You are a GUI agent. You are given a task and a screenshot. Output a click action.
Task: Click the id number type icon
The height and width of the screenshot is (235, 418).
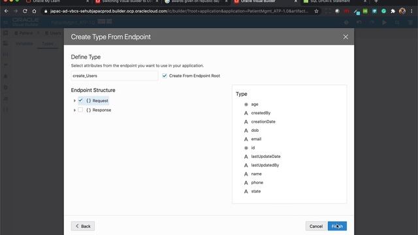click(x=246, y=148)
